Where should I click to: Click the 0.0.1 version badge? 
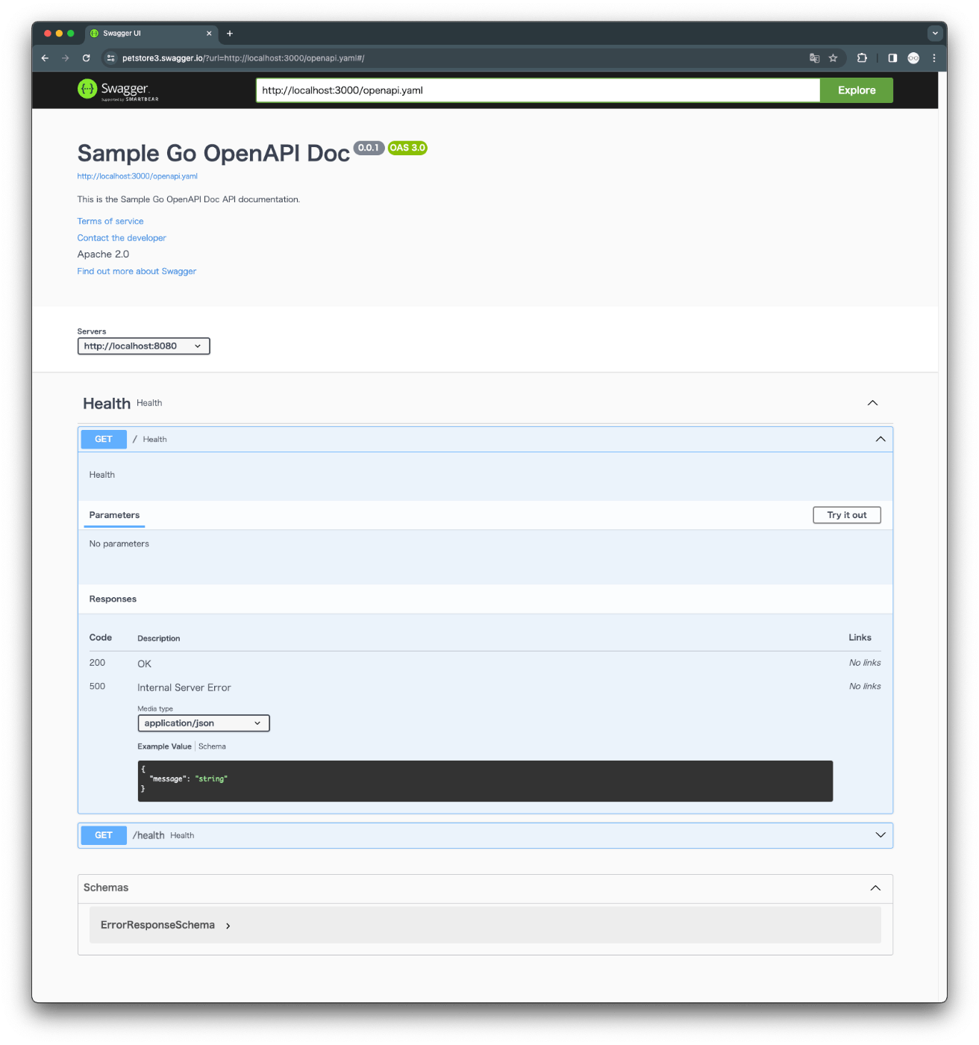point(369,148)
